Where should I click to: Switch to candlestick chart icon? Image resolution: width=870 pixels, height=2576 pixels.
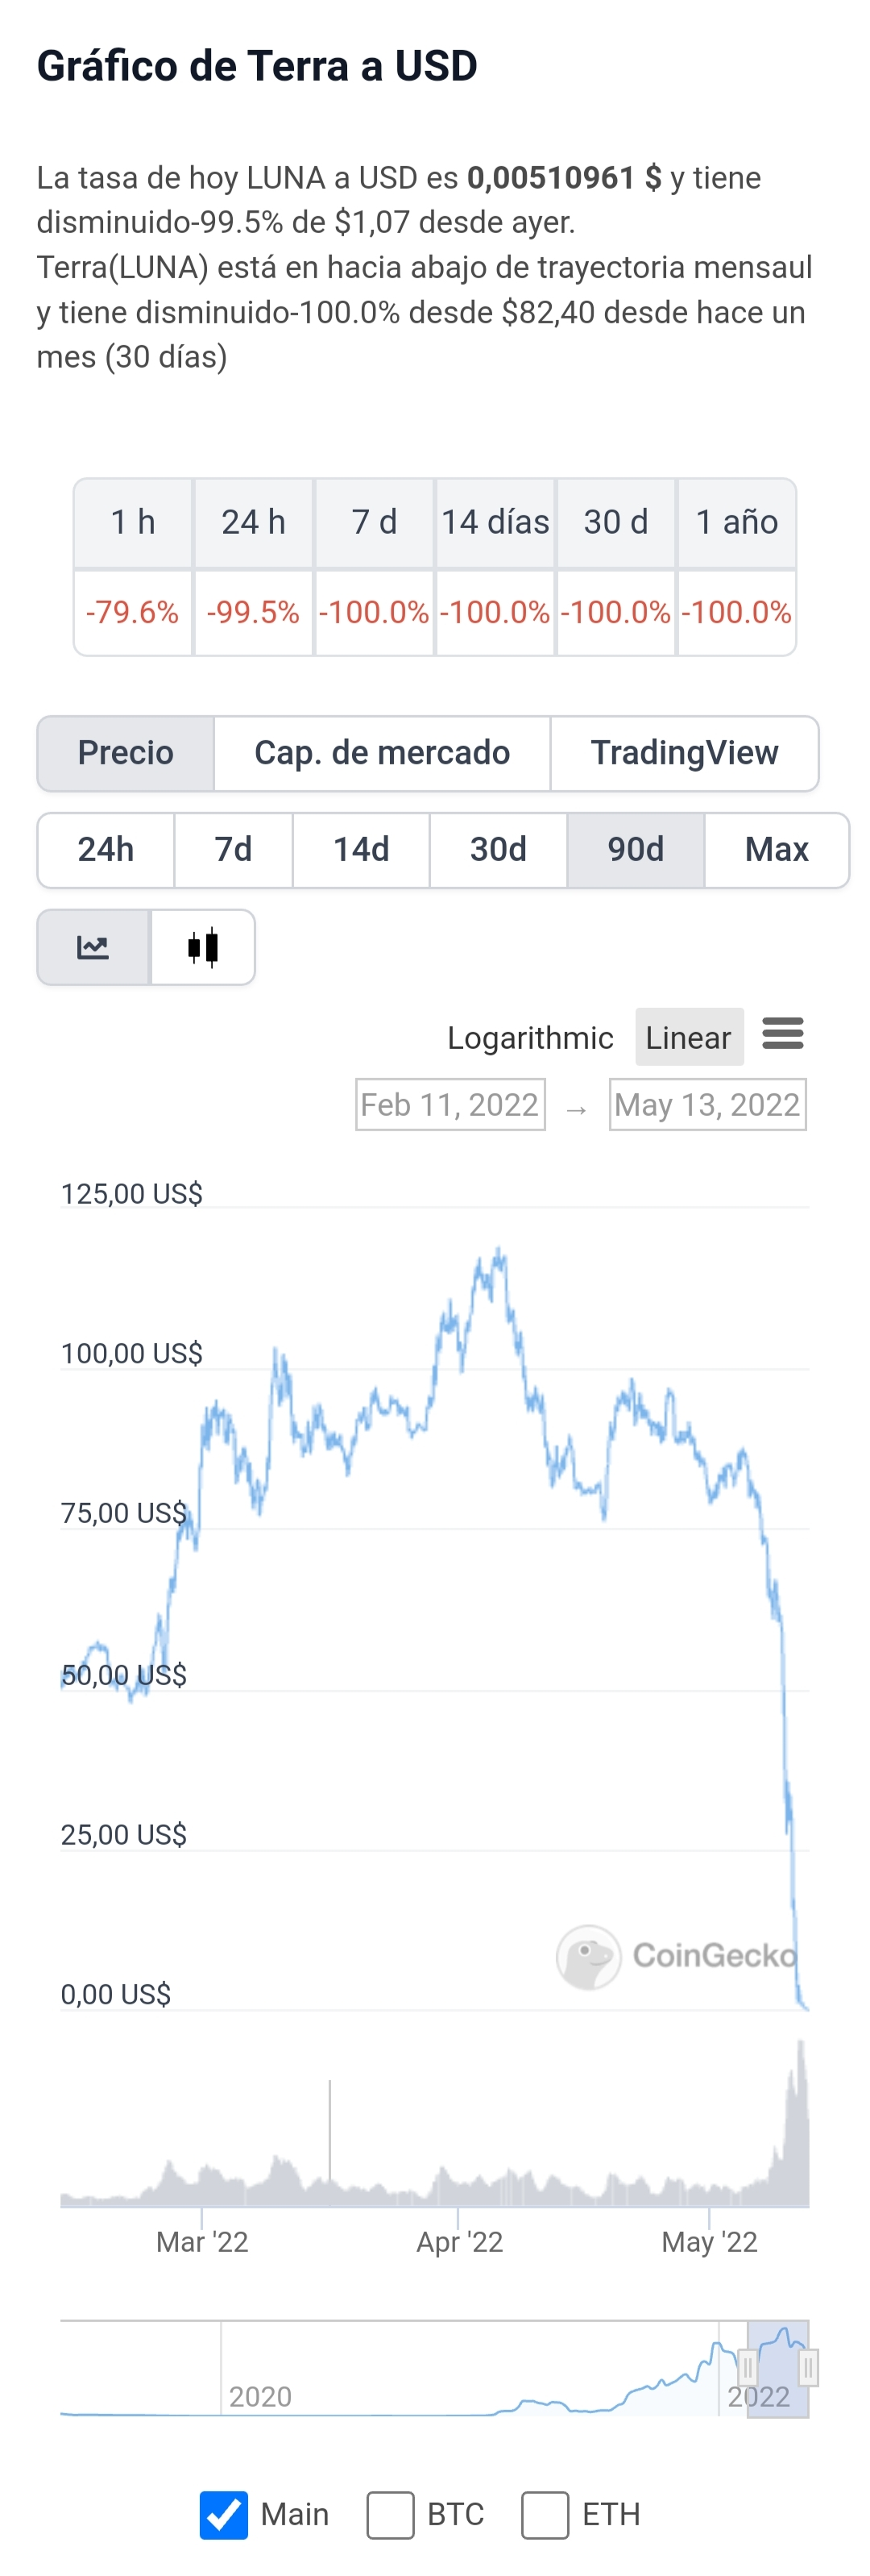pyautogui.click(x=203, y=947)
